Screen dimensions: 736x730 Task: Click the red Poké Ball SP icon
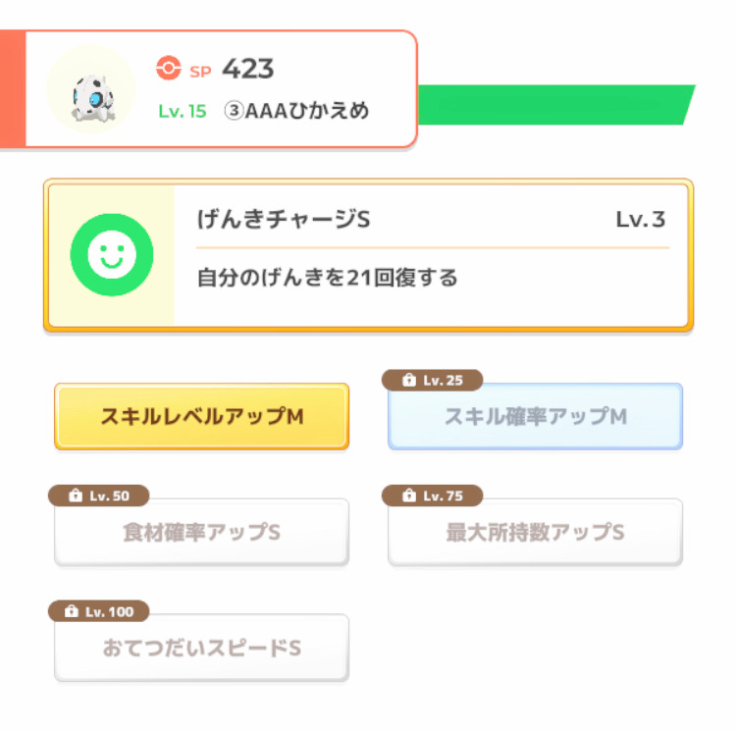click(x=169, y=68)
